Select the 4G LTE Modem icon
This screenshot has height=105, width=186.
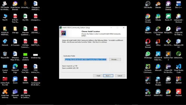[158, 81]
